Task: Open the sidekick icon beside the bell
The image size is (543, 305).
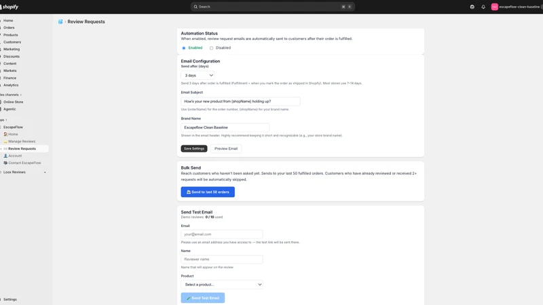Action: [472, 7]
